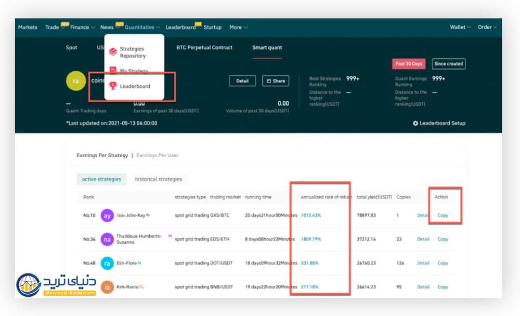Open Detail for the EOS/ETH strategy
The width and height of the screenshot is (520, 316).
pos(423,239)
